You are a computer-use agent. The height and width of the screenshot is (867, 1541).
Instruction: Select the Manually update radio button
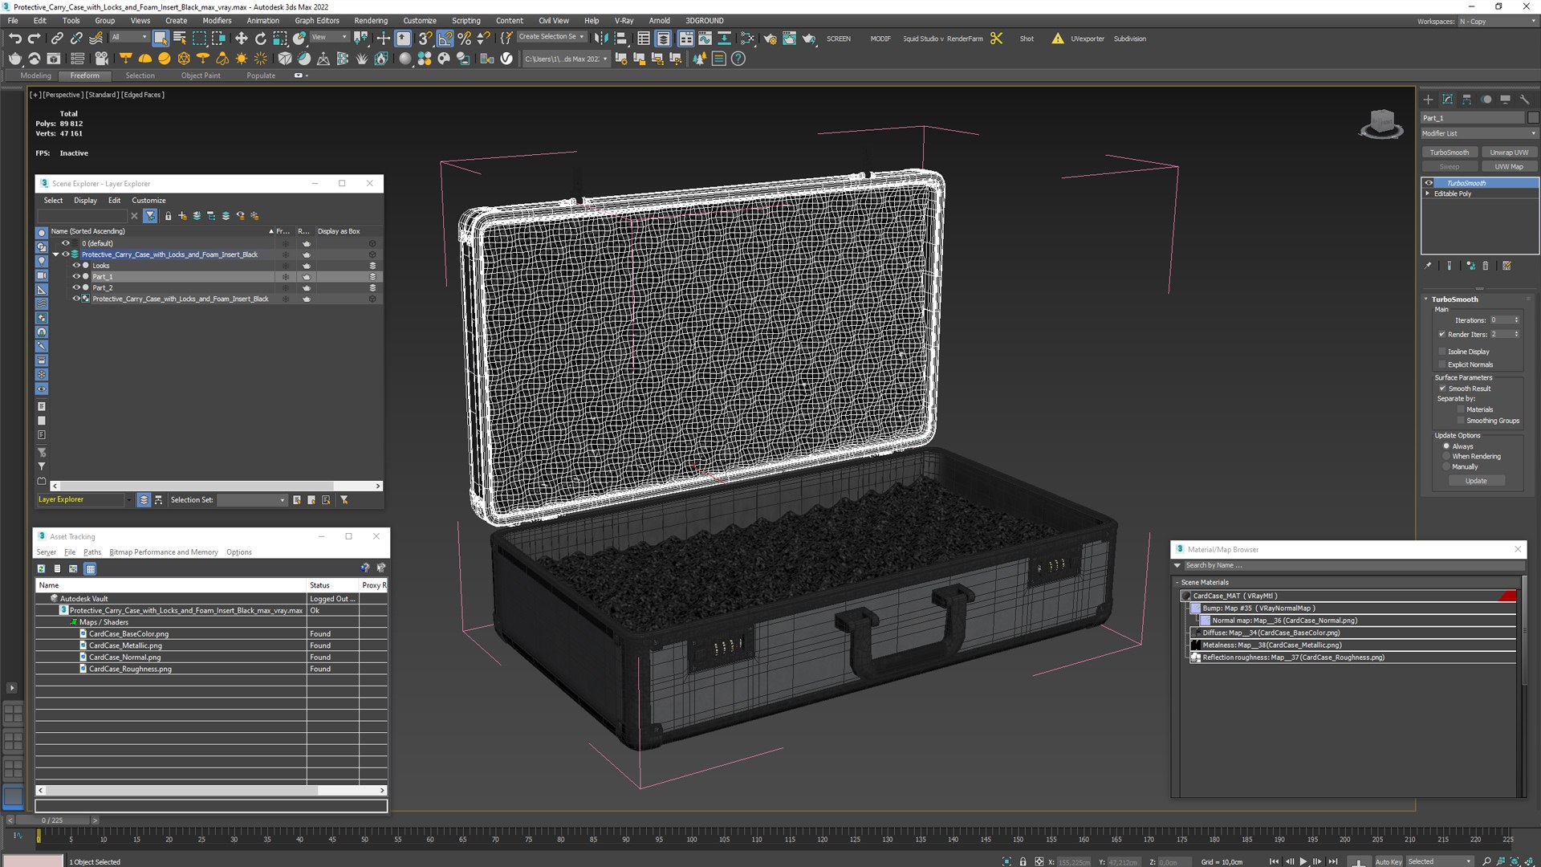pos(1446,466)
